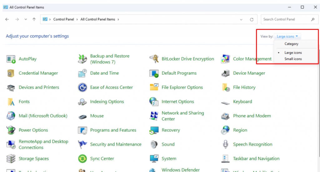Image resolution: width=320 pixels, height=172 pixels.
Task: Open the Region link text
Action: pyautogui.click(x=240, y=130)
